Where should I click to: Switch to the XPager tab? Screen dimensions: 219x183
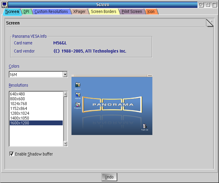point(79,11)
